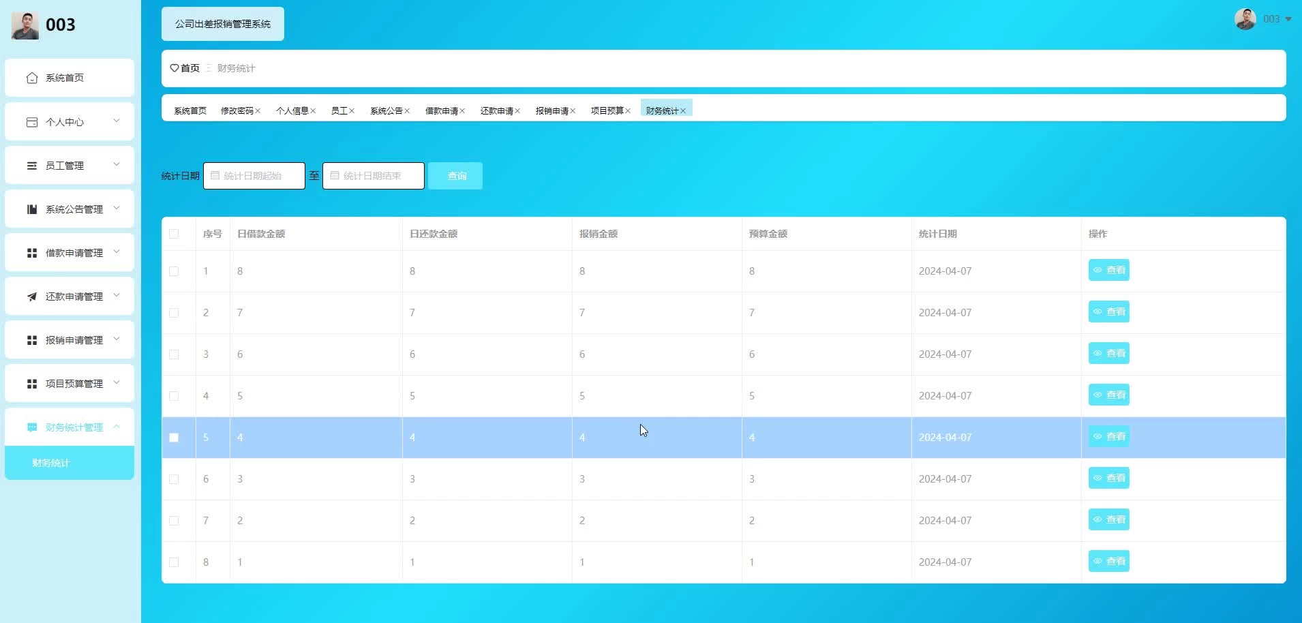This screenshot has height=623, width=1302.
Task: Open the 003 user dropdown arrow
Action: click(1288, 19)
